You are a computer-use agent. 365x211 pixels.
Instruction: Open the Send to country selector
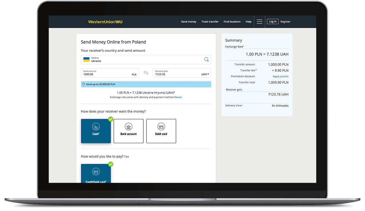(146, 60)
